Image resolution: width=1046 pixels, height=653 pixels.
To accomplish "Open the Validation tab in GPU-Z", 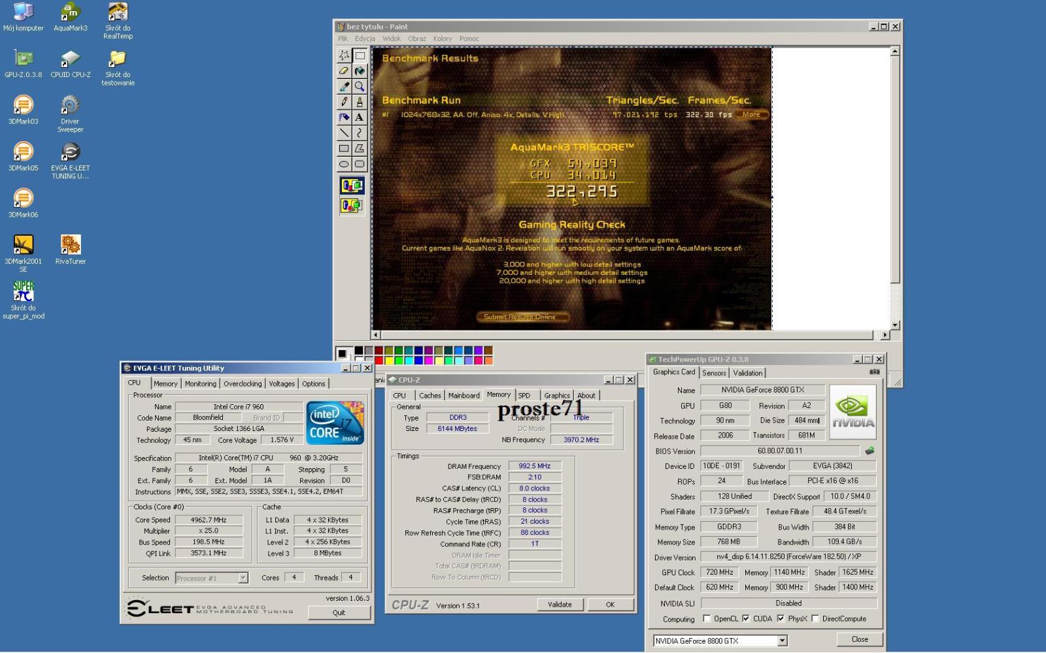I will pyautogui.click(x=747, y=373).
